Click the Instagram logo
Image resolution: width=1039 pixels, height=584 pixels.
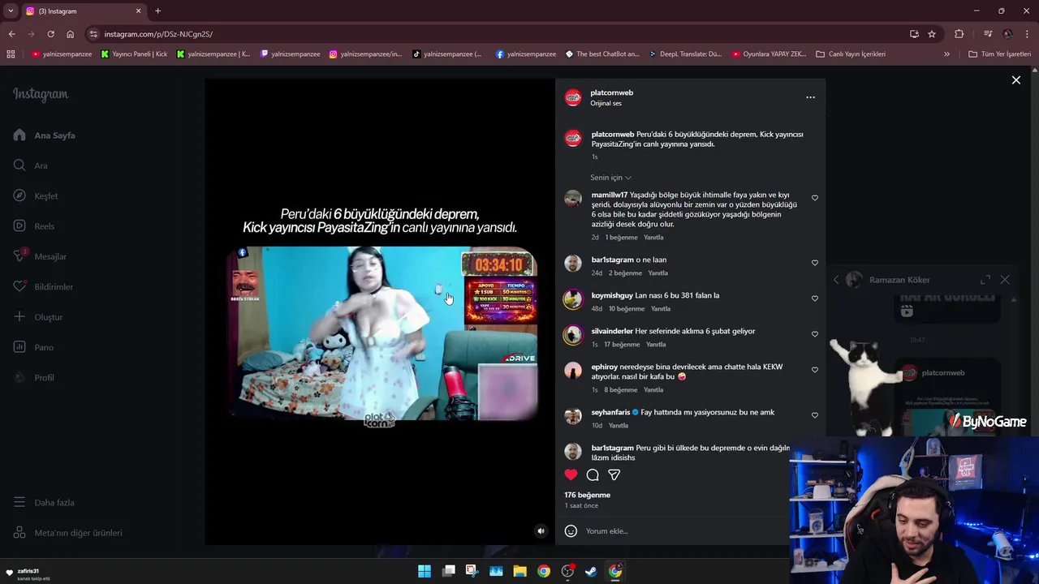(x=41, y=94)
